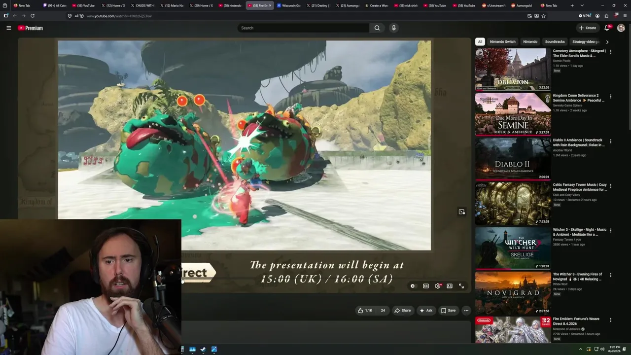631x355 pixels.
Task: Open the browser VPN panel
Action: tap(585, 16)
